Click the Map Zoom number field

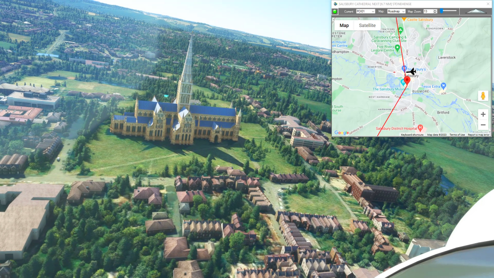[427, 11]
